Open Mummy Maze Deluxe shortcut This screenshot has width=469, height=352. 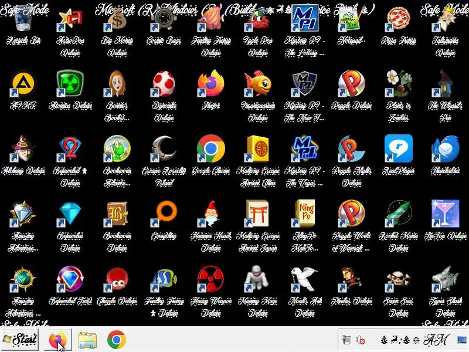(x=258, y=279)
